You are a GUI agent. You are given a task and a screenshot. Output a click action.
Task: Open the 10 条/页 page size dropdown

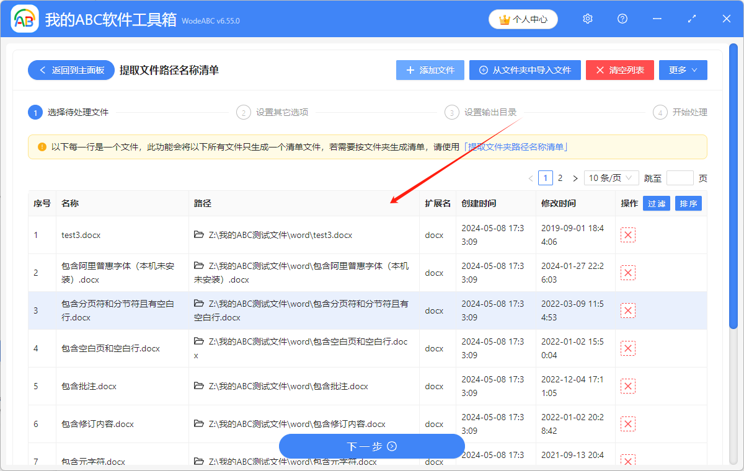coord(611,178)
